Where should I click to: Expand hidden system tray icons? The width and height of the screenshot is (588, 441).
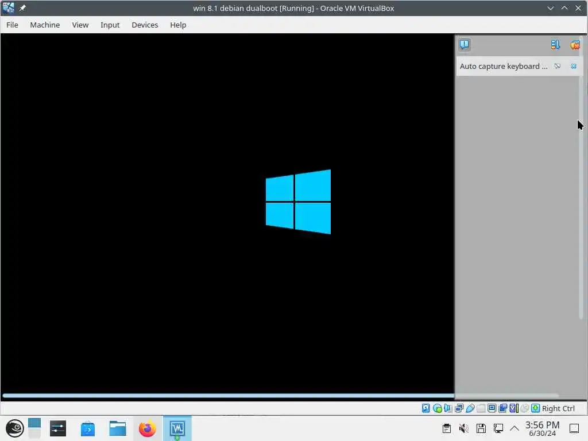[x=514, y=428]
